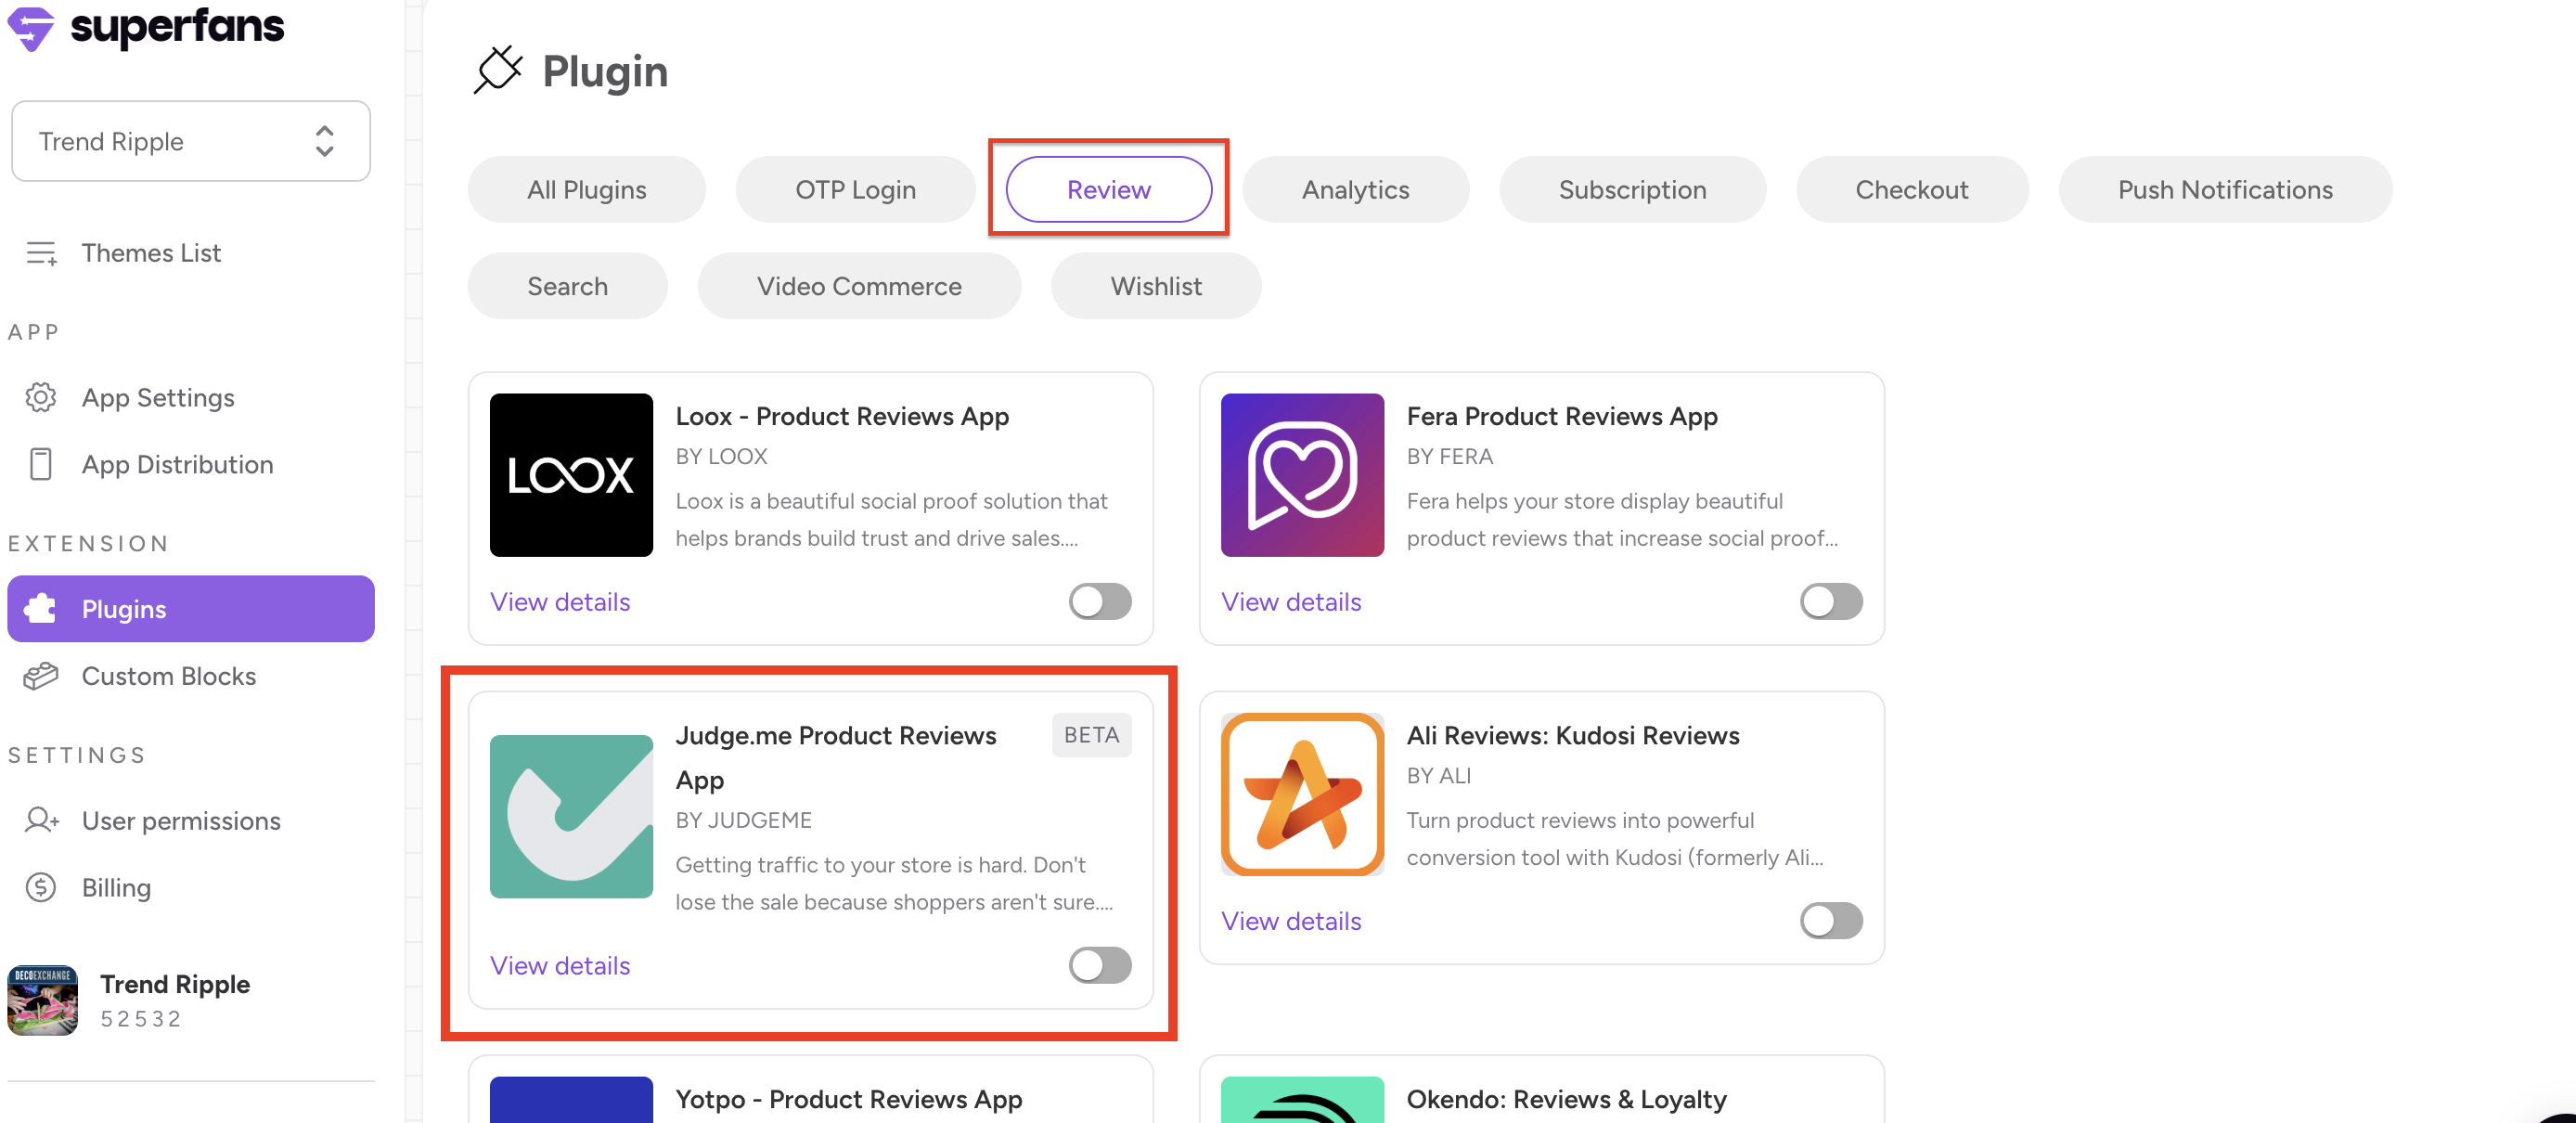Viewport: 2576px width, 1123px height.
Task: Select the Analytics category tab
Action: tap(1354, 189)
